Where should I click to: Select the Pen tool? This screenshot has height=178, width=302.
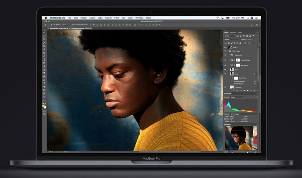pyautogui.click(x=44, y=80)
